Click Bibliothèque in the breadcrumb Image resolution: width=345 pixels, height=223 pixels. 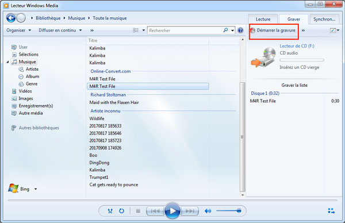pyautogui.click(x=48, y=18)
